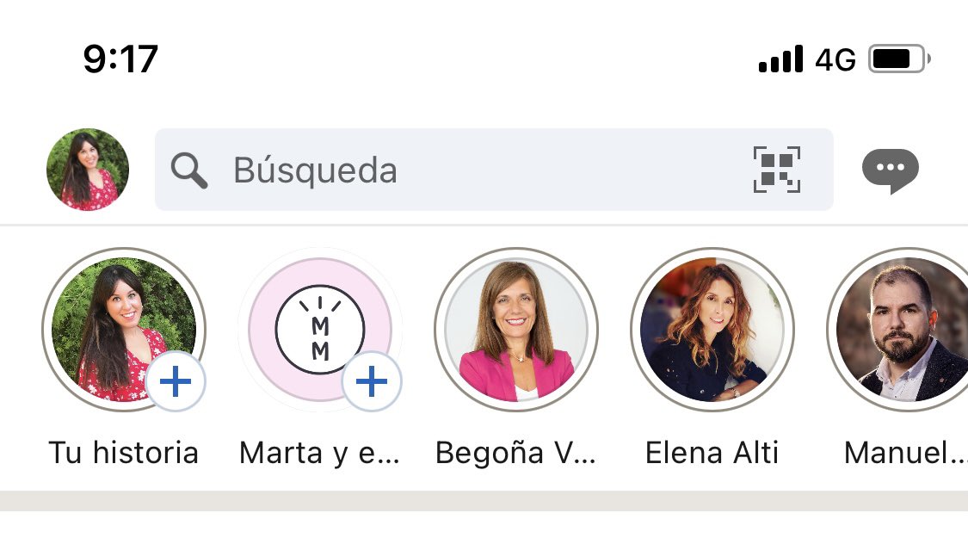Focus the Búsqueda search field
The height and width of the screenshot is (538, 968).
[x=447, y=170]
